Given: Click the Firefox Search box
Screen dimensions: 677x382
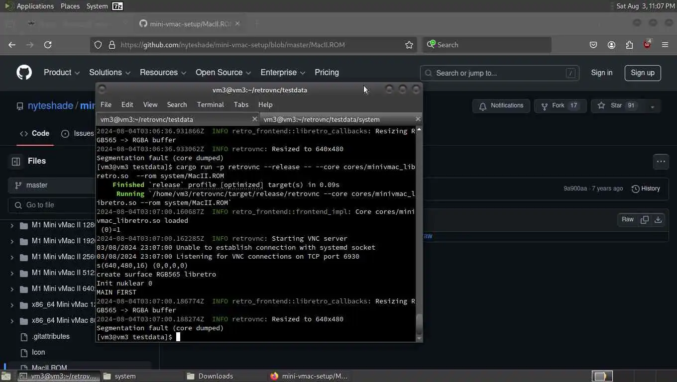Looking at the screenshot, I should pyautogui.click(x=487, y=45).
